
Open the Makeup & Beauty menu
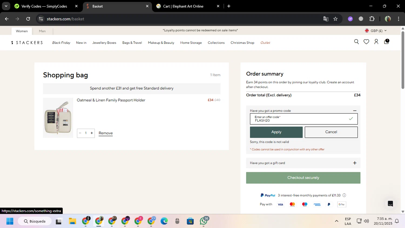(161, 43)
